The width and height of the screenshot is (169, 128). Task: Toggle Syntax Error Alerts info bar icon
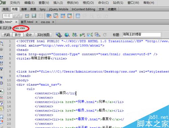coord(2,108)
